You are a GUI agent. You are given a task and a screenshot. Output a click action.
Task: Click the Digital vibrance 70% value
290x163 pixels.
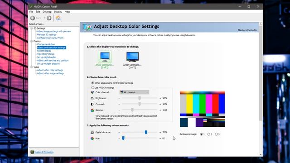[165, 132]
